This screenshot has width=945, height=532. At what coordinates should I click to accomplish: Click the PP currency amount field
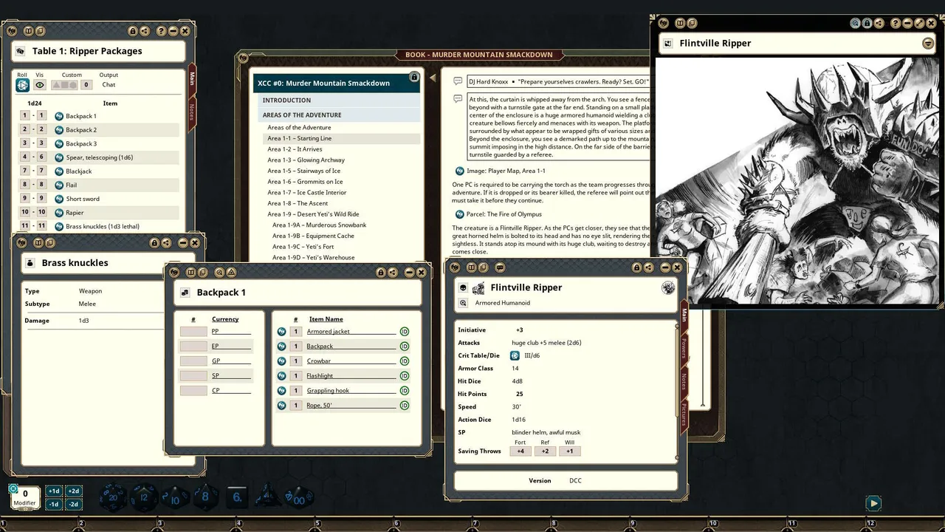tap(193, 331)
